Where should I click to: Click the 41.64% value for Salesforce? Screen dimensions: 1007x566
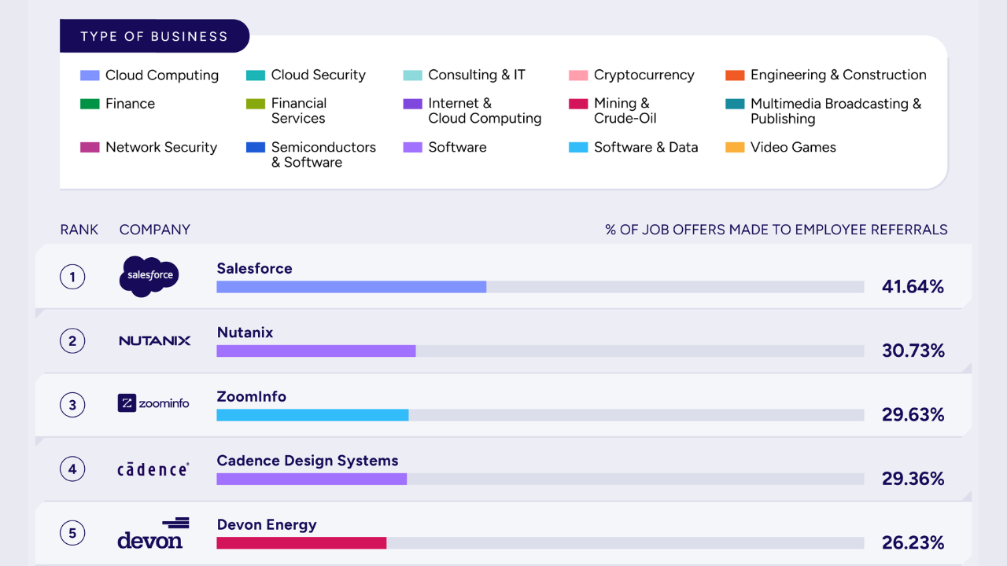tap(913, 287)
